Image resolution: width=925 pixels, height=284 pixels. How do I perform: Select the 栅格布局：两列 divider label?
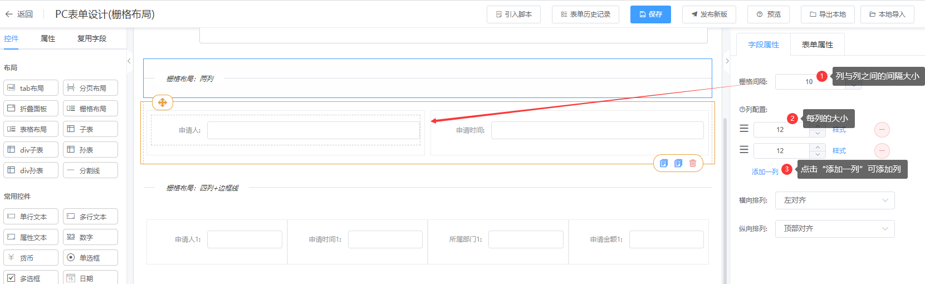coord(190,79)
